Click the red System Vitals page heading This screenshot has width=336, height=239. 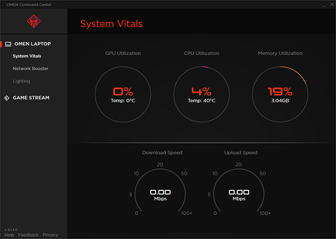coord(111,24)
